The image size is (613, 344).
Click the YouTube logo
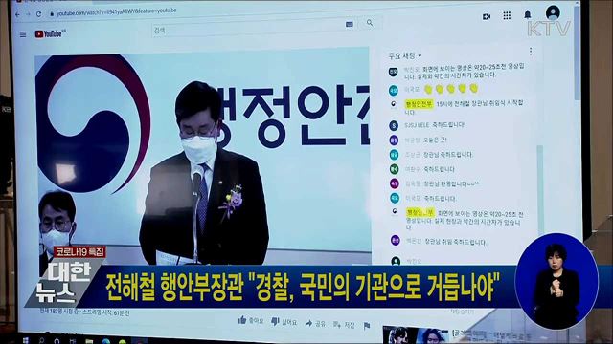pos(50,34)
